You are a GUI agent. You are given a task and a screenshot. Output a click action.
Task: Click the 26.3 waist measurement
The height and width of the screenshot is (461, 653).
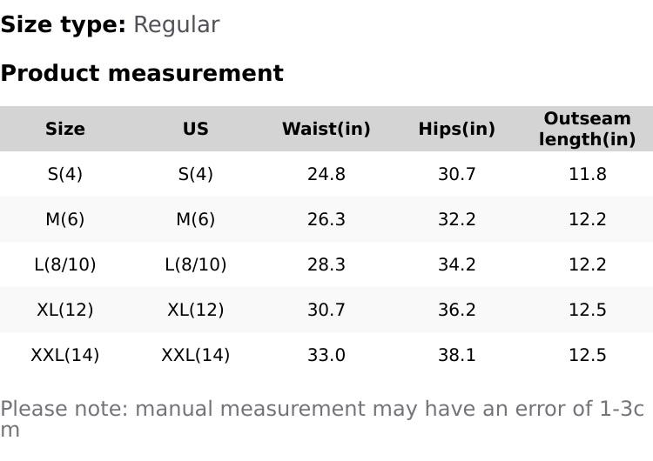tap(326, 219)
